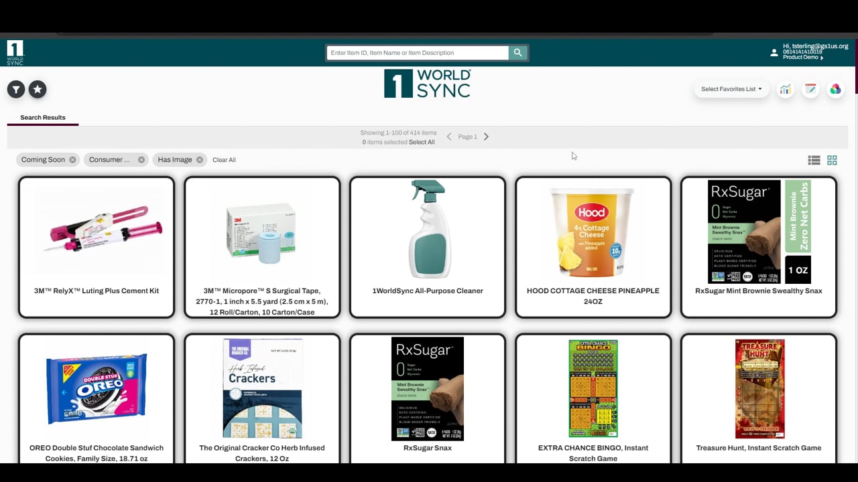Open the favorites star icon

(x=38, y=89)
